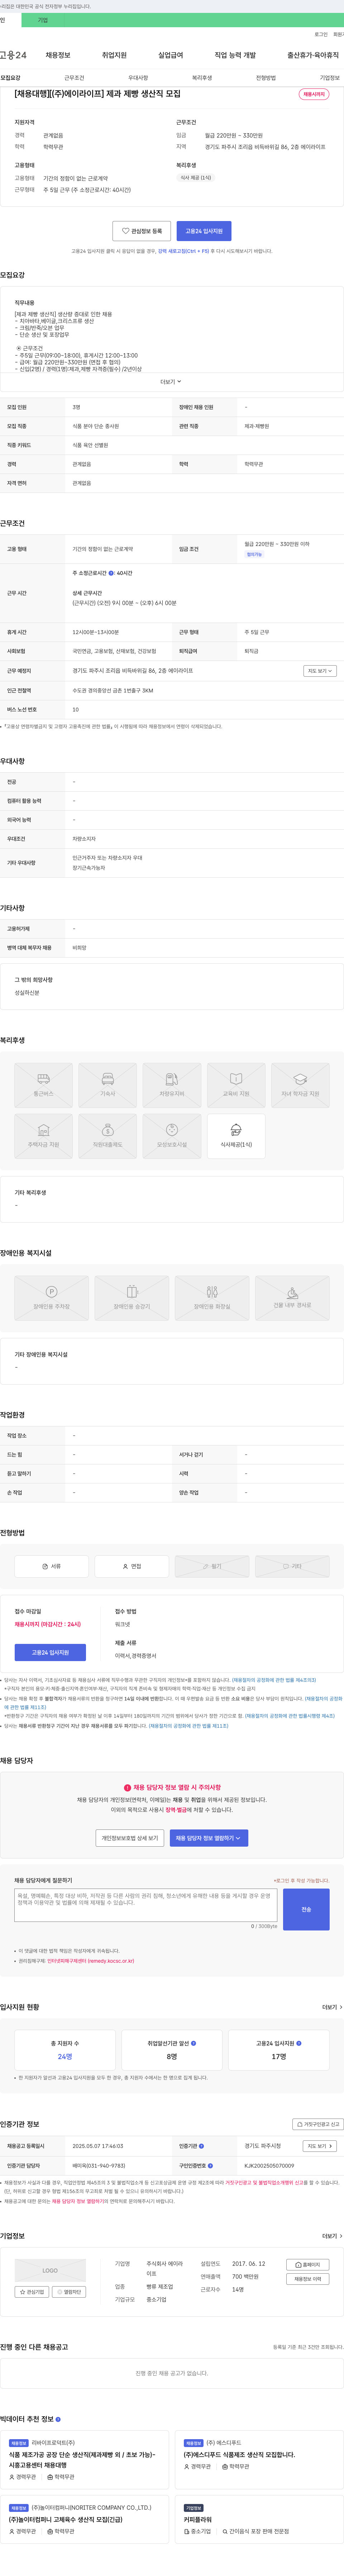Screen dimensions: 344x2576
Task: Click the 고용24 입사지원 button under 접수 마감일
Action: [x=50, y=1652]
